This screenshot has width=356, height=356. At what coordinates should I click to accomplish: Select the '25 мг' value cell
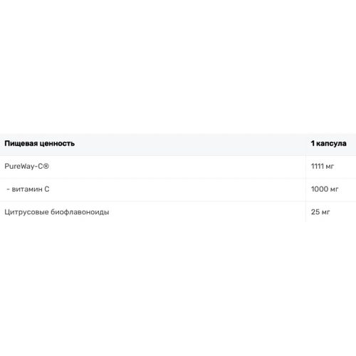click(331, 212)
